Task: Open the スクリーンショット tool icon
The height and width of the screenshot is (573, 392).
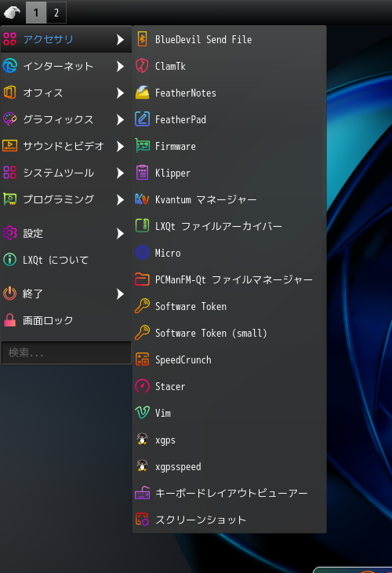Action: point(142,520)
